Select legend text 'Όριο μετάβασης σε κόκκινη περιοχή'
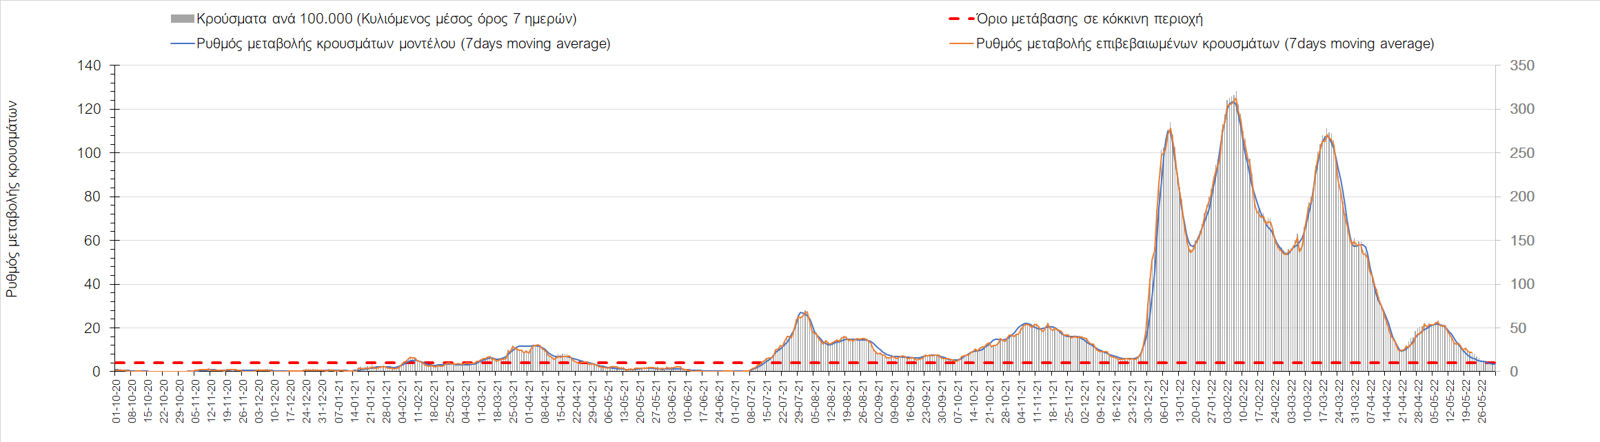Screen dimensions: 1600x442 point(1089,19)
